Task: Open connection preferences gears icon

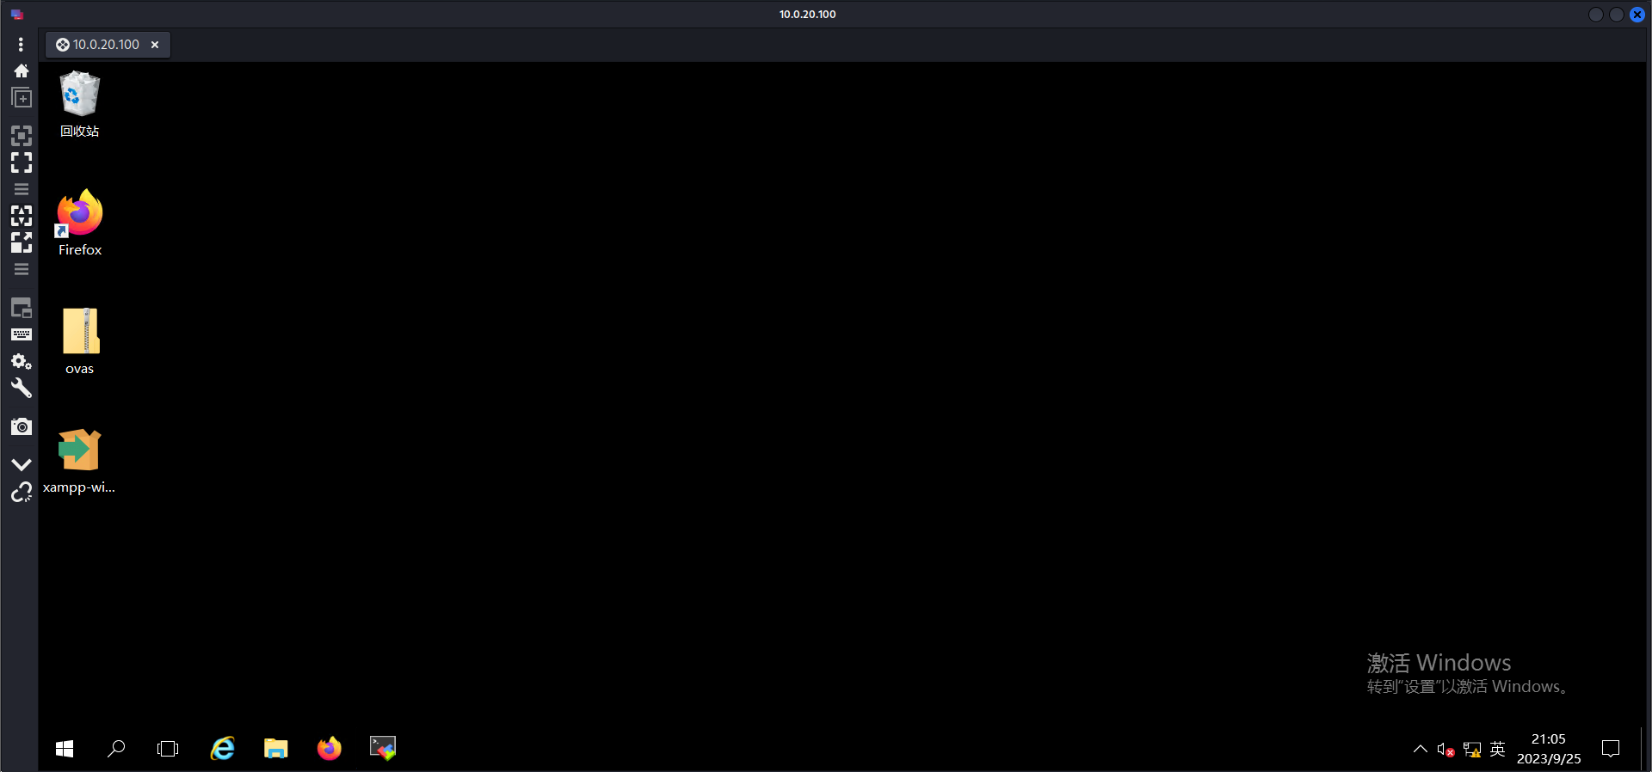Action: point(21,361)
